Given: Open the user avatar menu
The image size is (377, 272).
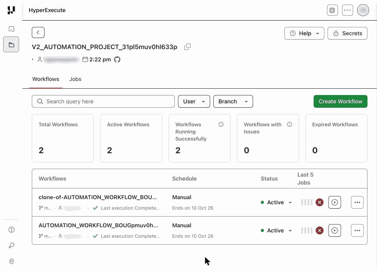Looking at the screenshot, I should point(363,10).
